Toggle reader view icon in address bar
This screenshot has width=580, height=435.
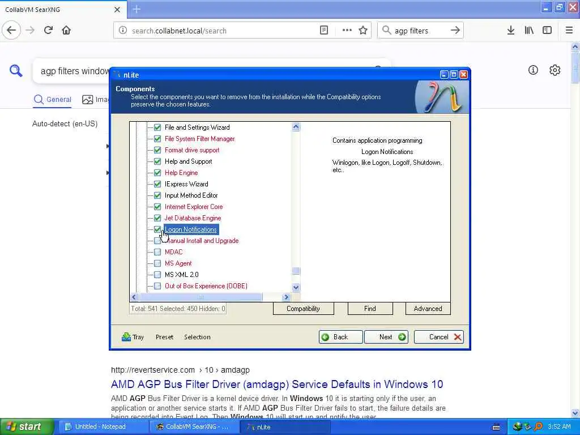tap(323, 31)
